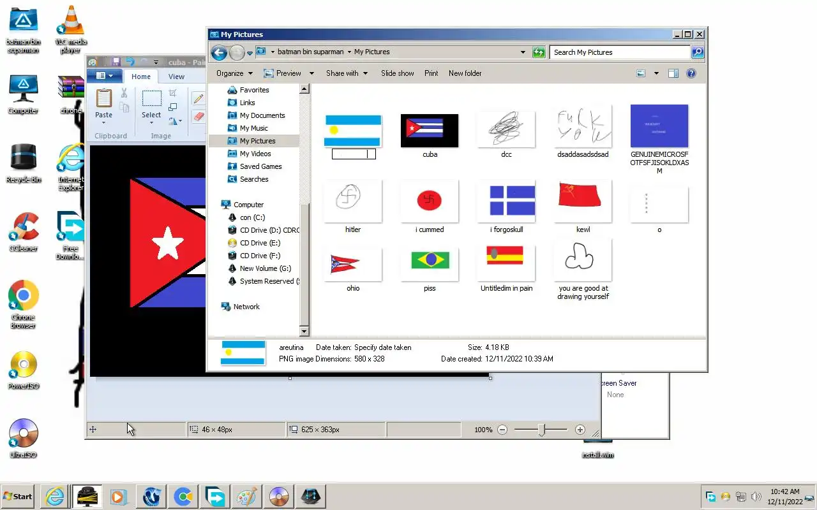Viewport: 817px width, 510px height.
Task: Click the Explorer Back navigation button
Action: (x=219, y=52)
